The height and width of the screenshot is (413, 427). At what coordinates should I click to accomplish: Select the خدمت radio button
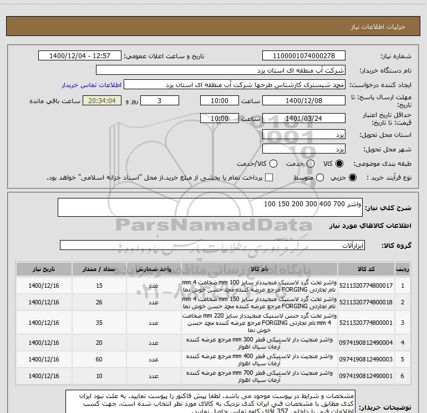311,164
